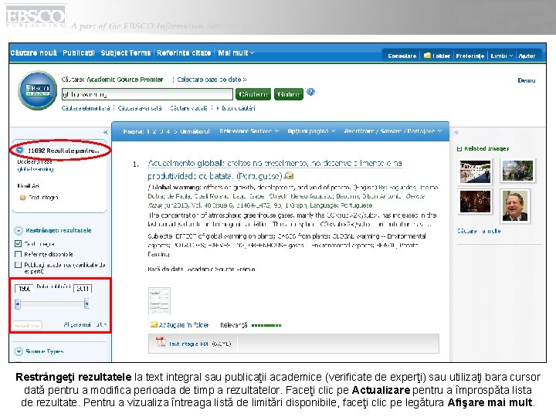The width and height of the screenshot is (556, 417).
Task: Click the Folder icon in the top bar
Action: point(427,56)
